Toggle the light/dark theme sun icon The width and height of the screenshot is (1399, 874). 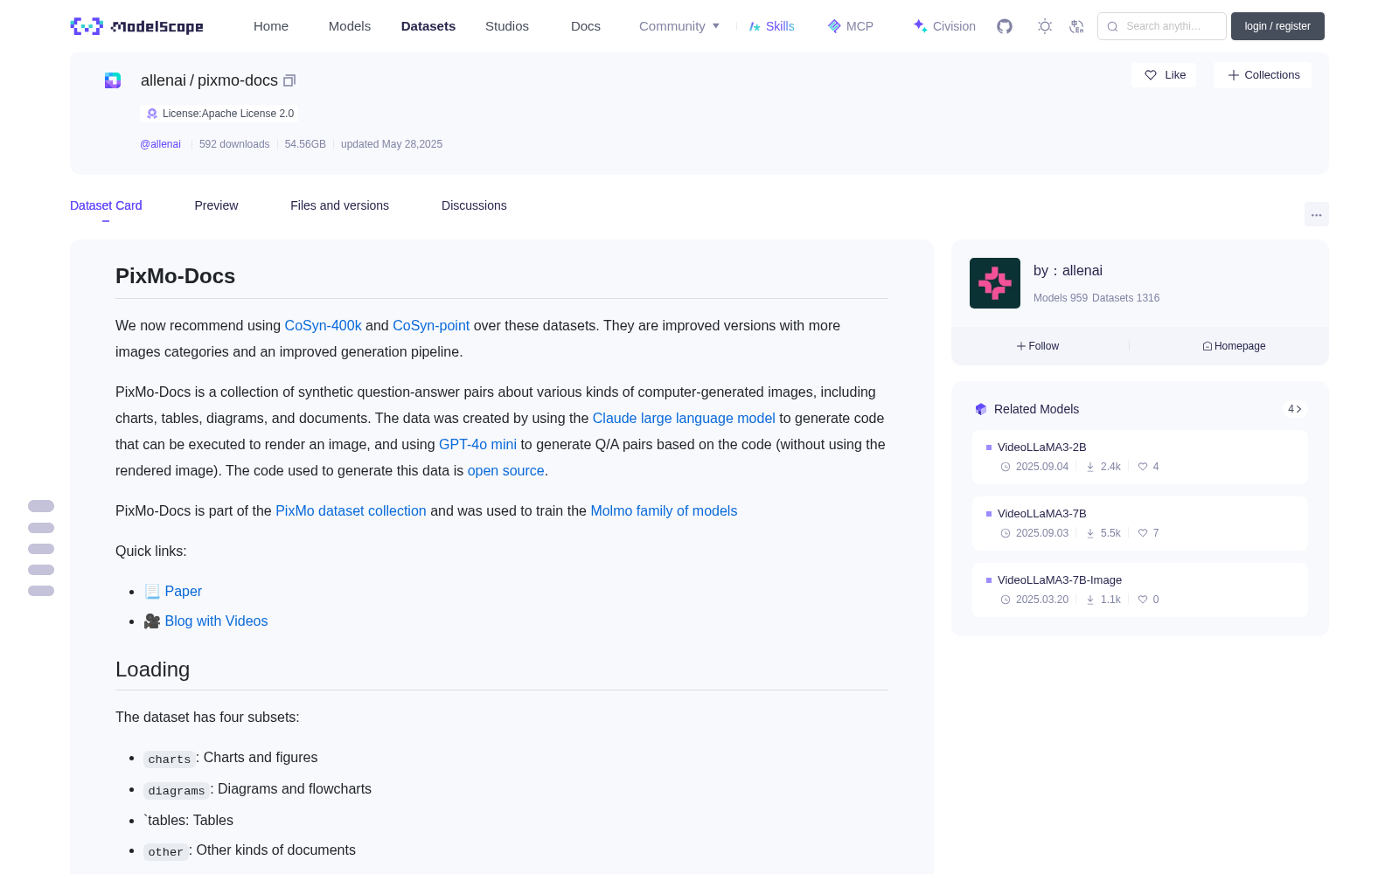1045,26
